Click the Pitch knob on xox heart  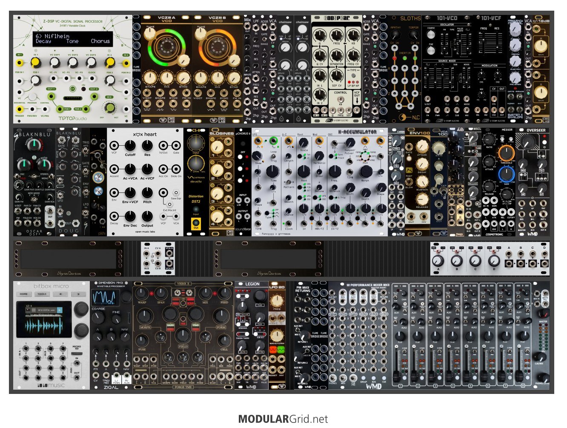click(147, 193)
